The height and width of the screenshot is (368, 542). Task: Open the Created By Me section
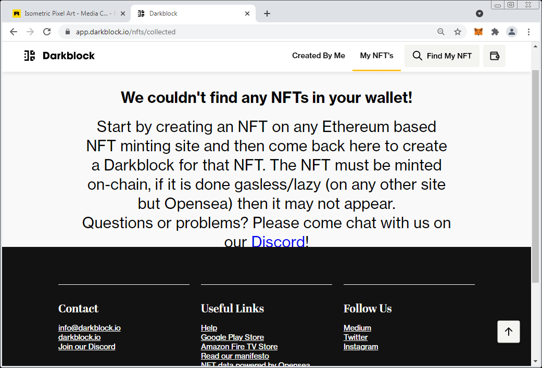point(318,56)
